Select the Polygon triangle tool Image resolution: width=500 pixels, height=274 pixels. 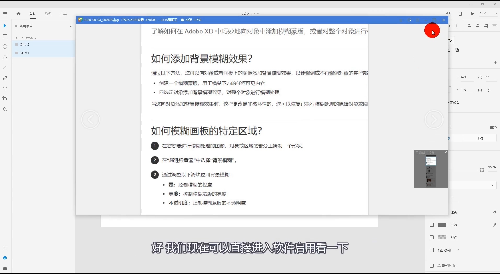point(5,57)
